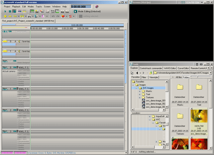This screenshot has height=155, width=214.
Task: Click the yellow minus zoom-out icon
Action: tap(10, 16)
